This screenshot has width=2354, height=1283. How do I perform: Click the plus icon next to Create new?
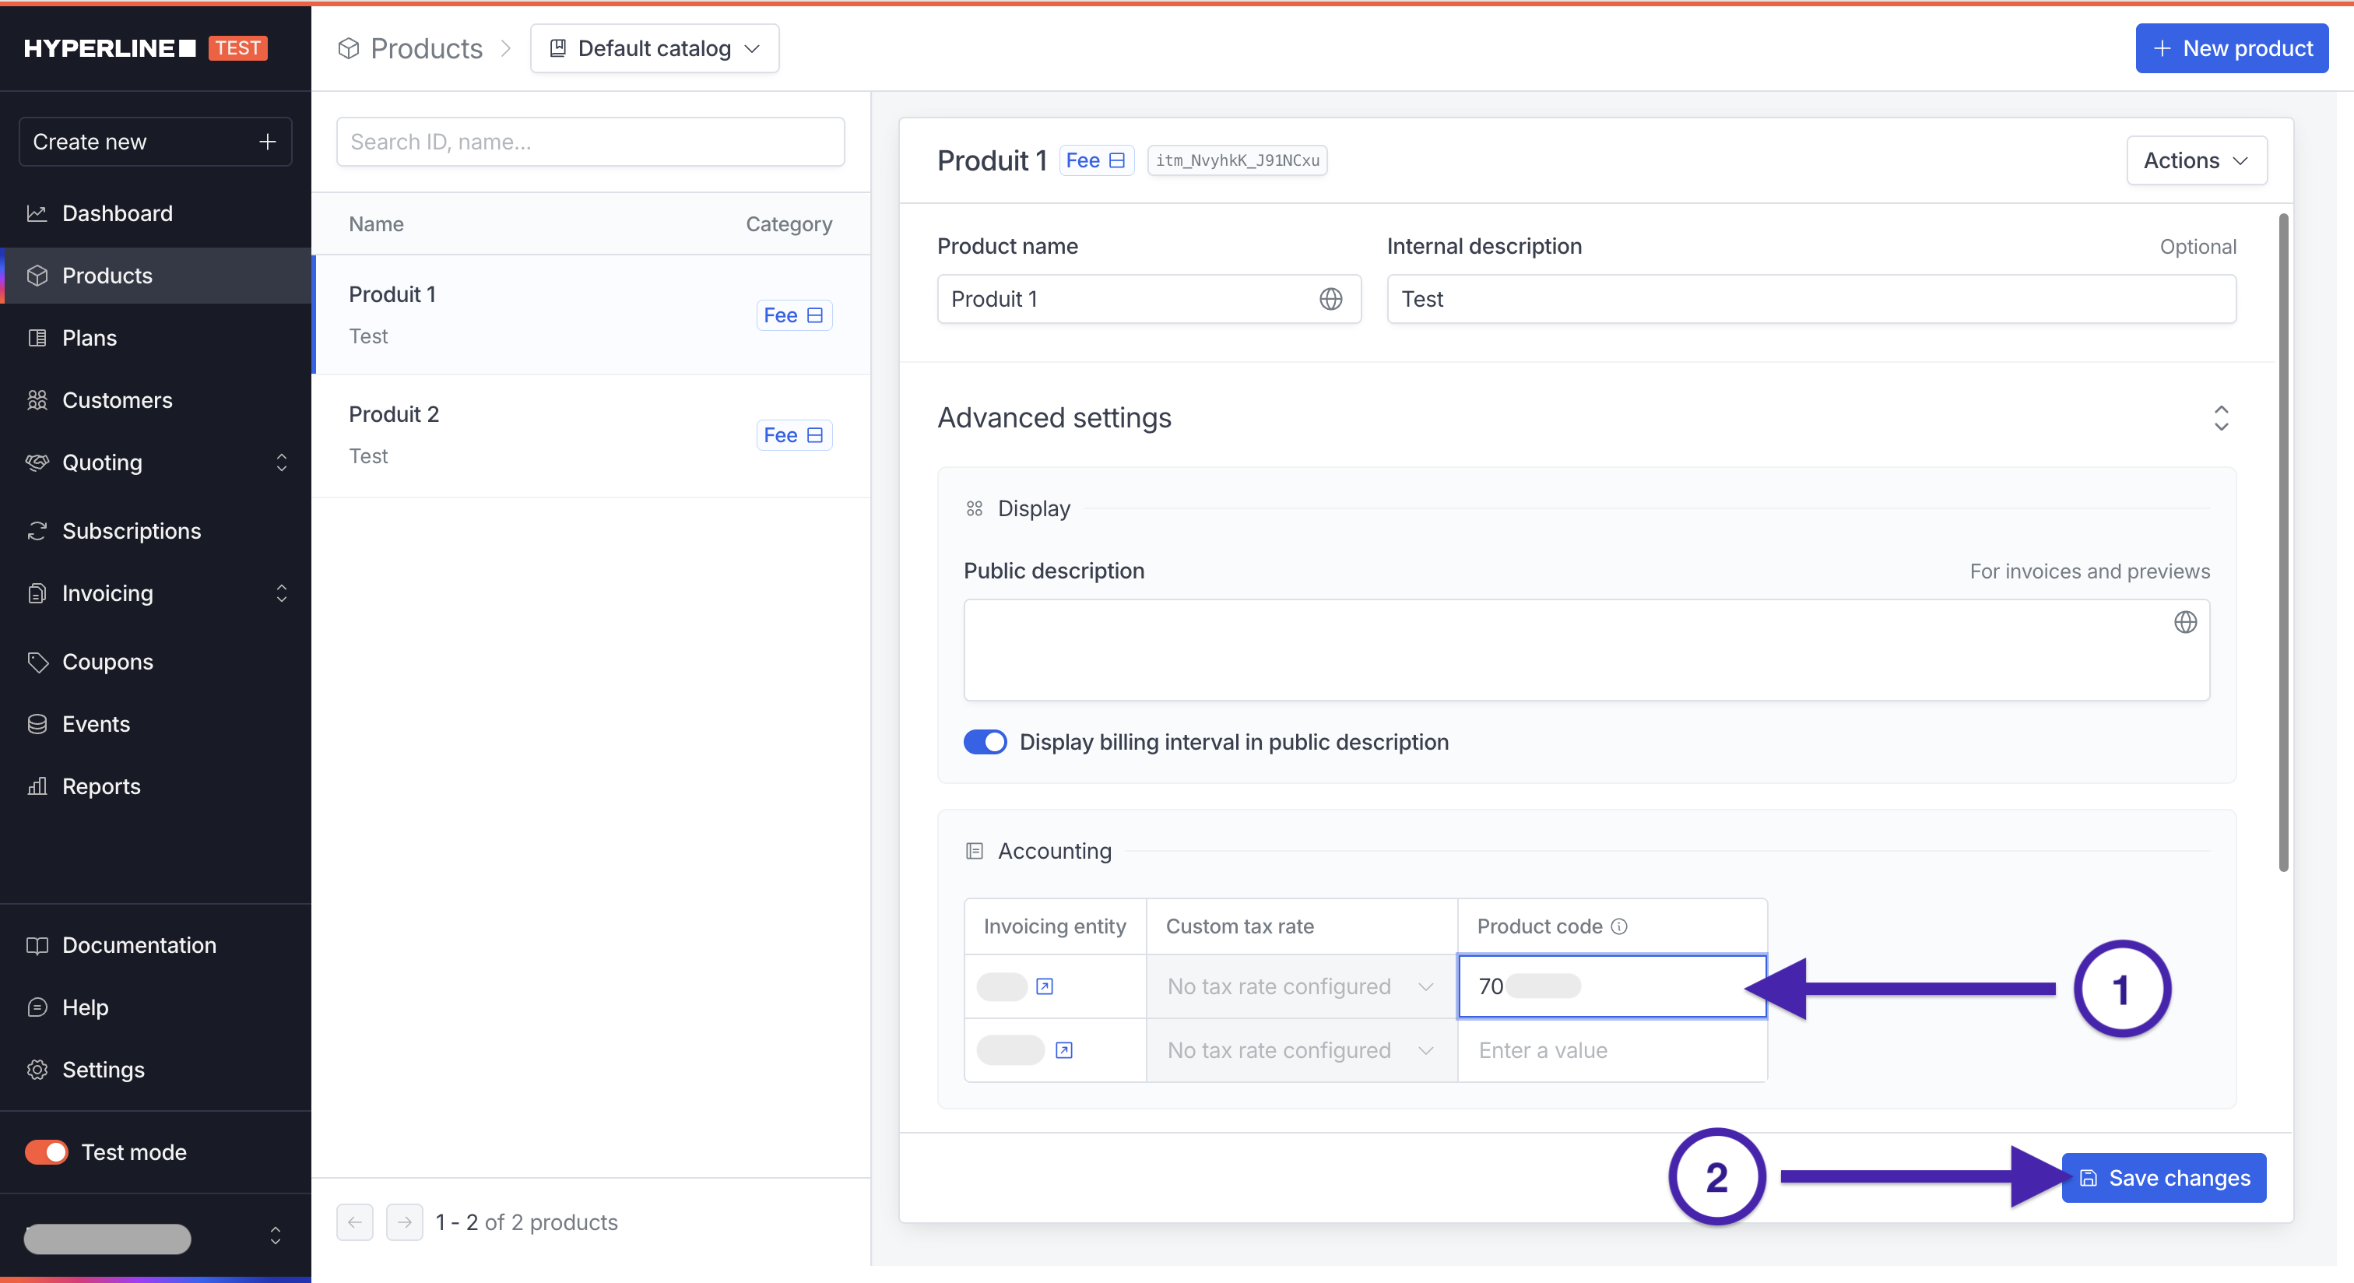click(267, 142)
